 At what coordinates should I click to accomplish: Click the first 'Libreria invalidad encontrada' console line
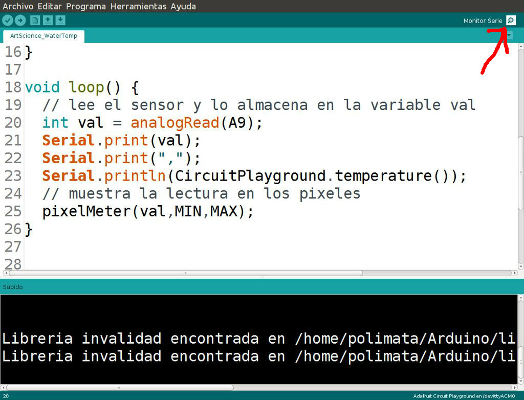pyautogui.click(x=258, y=339)
